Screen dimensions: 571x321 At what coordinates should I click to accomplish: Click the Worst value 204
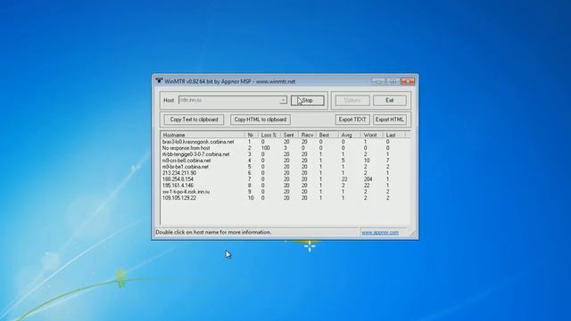point(368,179)
